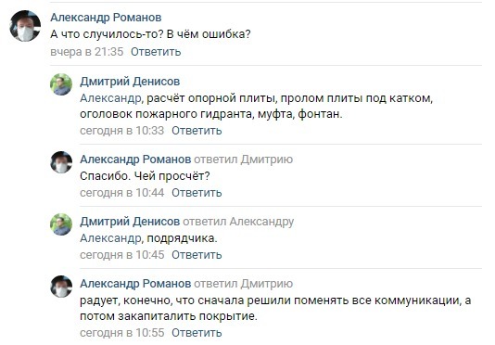Open the Александр Романов name link in the 10:55 reply
Screen dimensions: 495x345
[x=135, y=284]
